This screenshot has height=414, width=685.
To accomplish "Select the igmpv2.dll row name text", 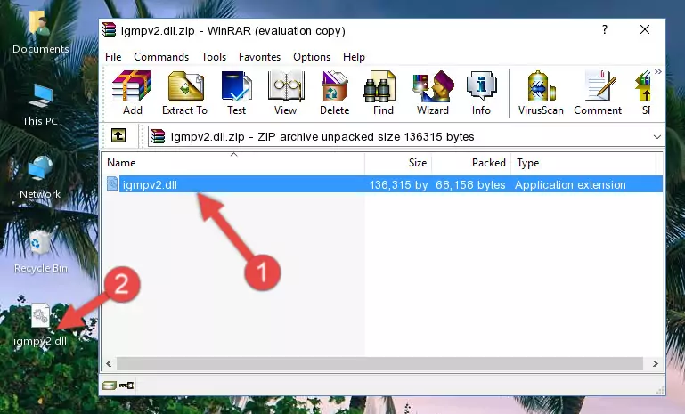I will pyautogui.click(x=150, y=184).
